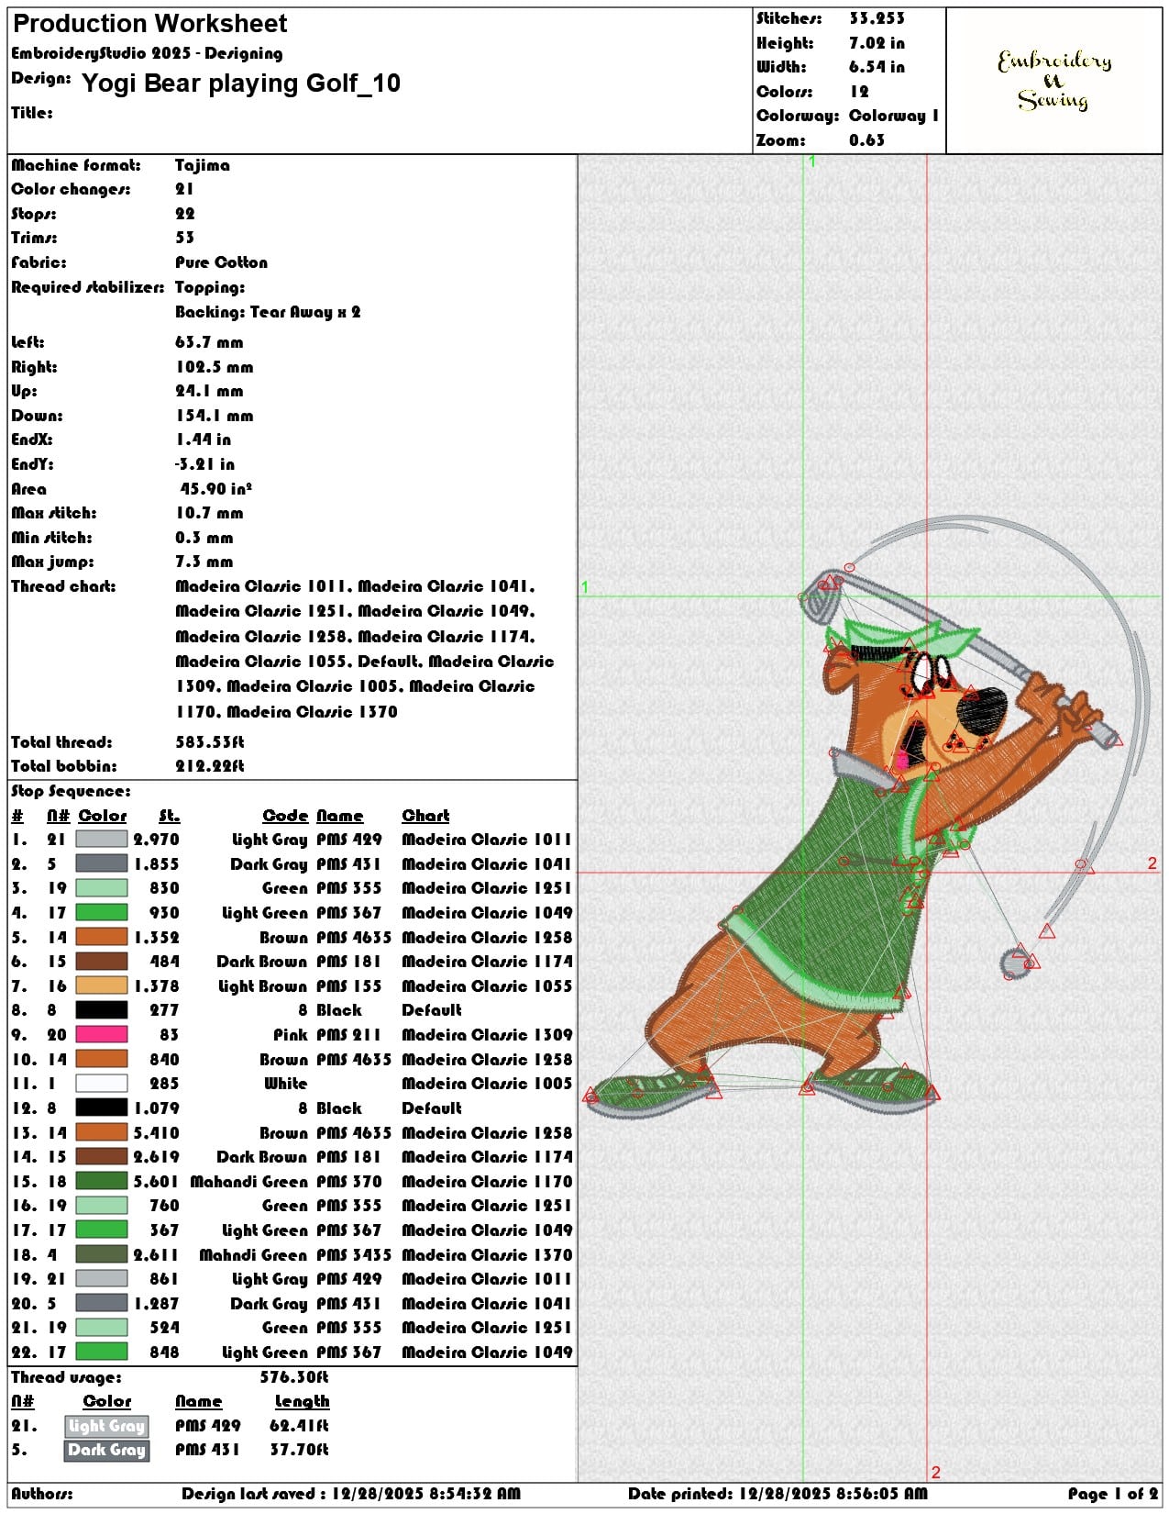Click the Colorway value 'Colorway 1'
The image size is (1169, 1514).
tap(893, 116)
